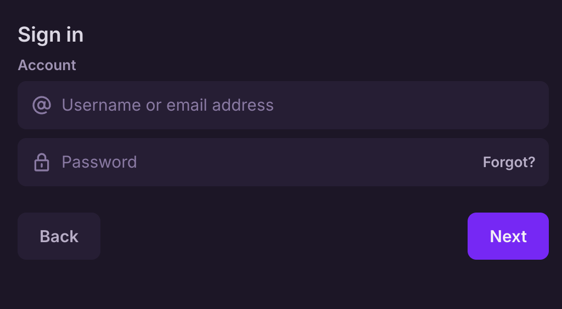Click the @ icon in the username field
The width and height of the screenshot is (562, 309).
coord(42,105)
